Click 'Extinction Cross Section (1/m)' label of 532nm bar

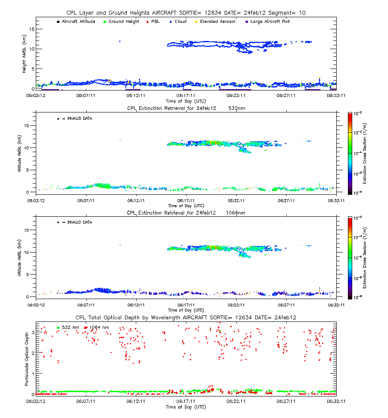click(x=365, y=153)
